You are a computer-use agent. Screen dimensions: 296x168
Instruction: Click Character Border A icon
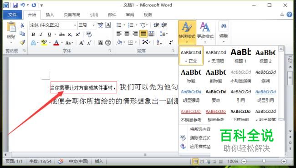[108, 25]
